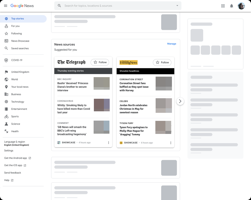Switch to the For you tab
Screen dimensions: 251x200
(15, 26)
